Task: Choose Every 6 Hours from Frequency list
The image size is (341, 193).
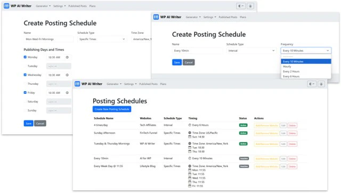Action: [306, 76]
